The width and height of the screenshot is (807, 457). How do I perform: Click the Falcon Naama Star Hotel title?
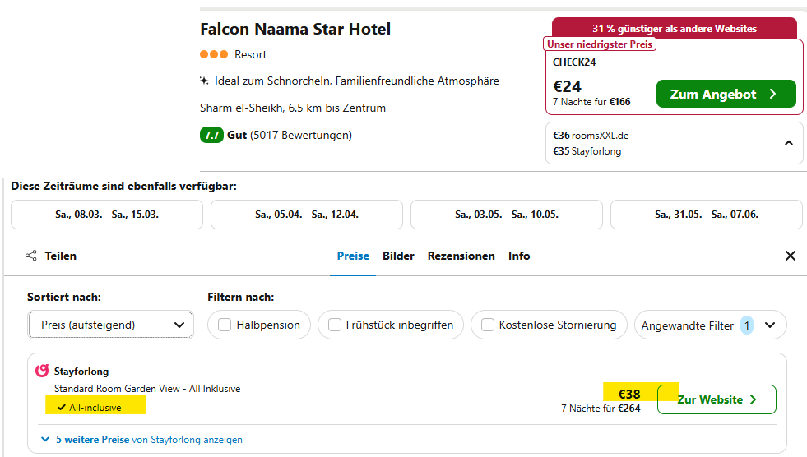click(295, 29)
